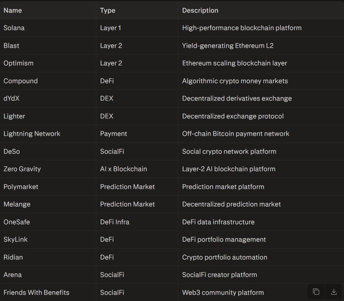Click 'DeFi data infrastructure' description
Screen dimensions: 344x301
click(x=218, y=222)
